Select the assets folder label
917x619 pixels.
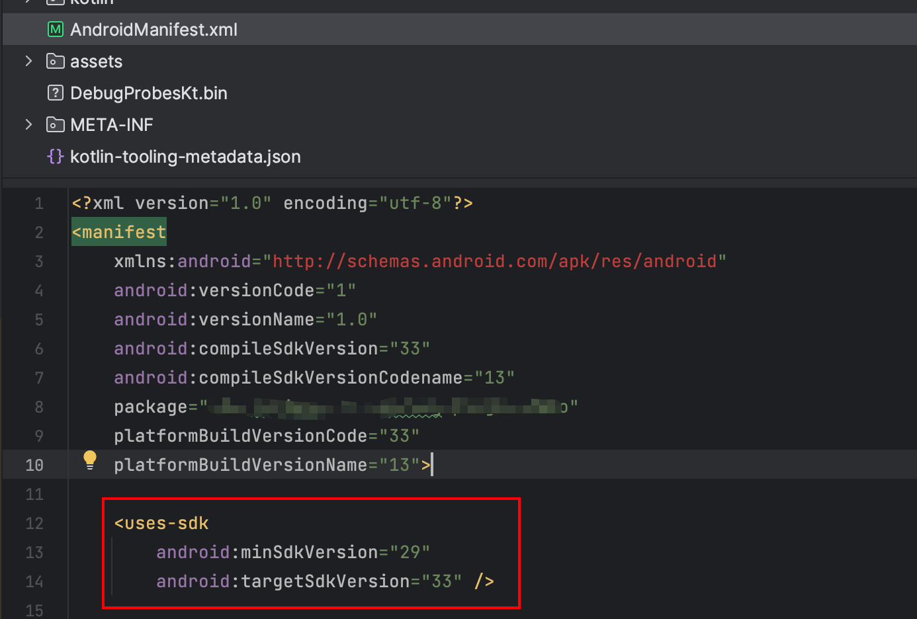97,62
